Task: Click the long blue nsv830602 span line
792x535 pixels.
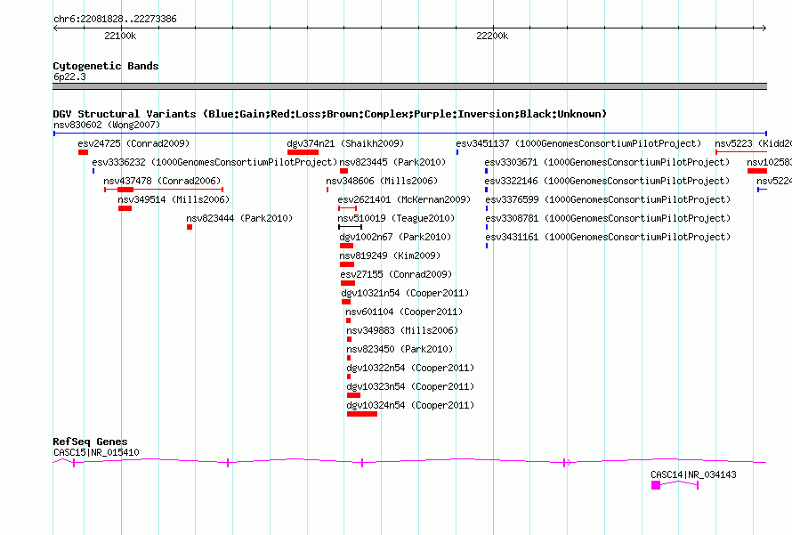Action: [409, 134]
